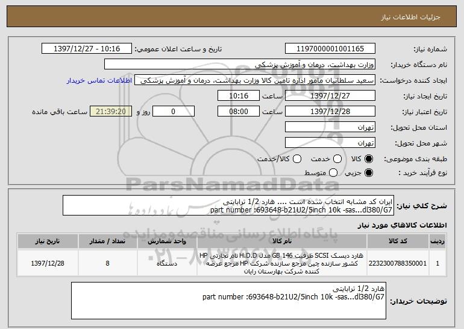Image resolution: width=464 pixels, height=329 pixels.
Task: Click the اطلاعات کالاهای مورد نیاز section heading
Action: click(402, 225)
